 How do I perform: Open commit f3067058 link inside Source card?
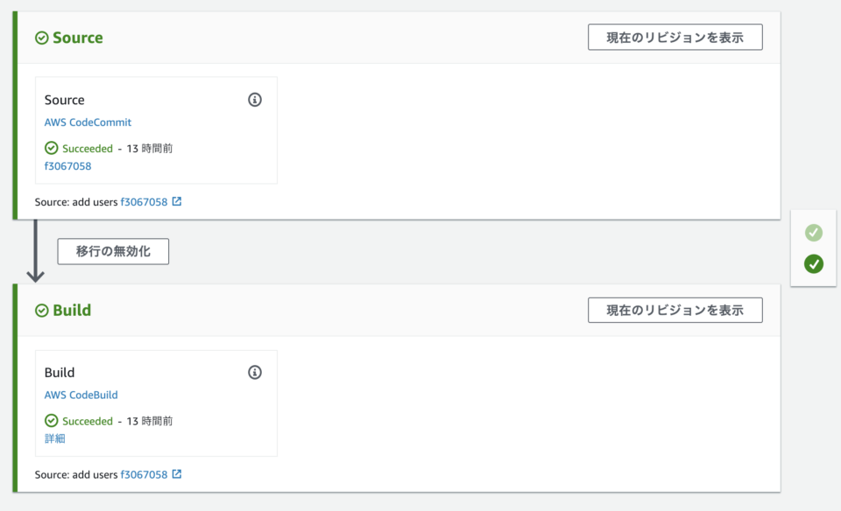(x=67, y=165)
